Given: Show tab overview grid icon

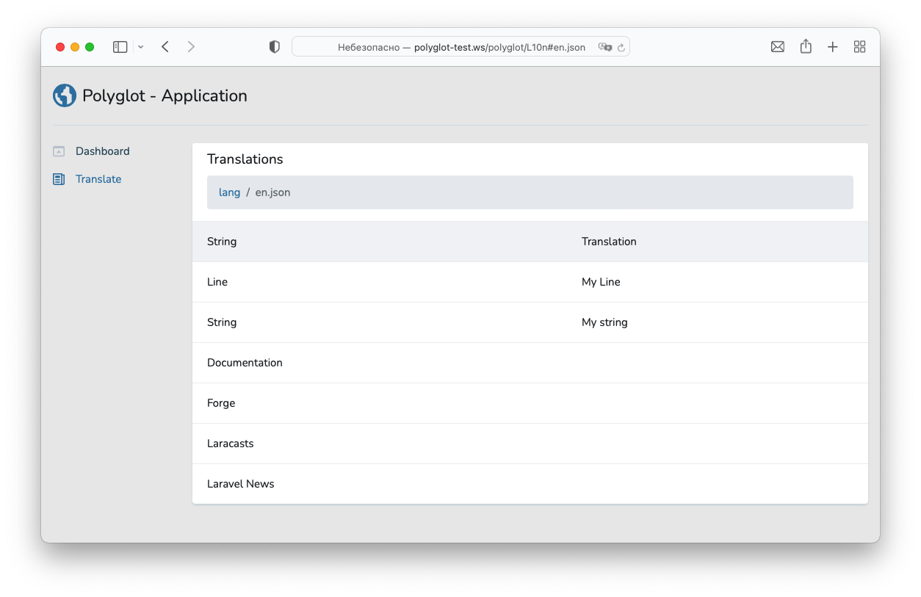Looking at the screenshot, I should point(860,47).
